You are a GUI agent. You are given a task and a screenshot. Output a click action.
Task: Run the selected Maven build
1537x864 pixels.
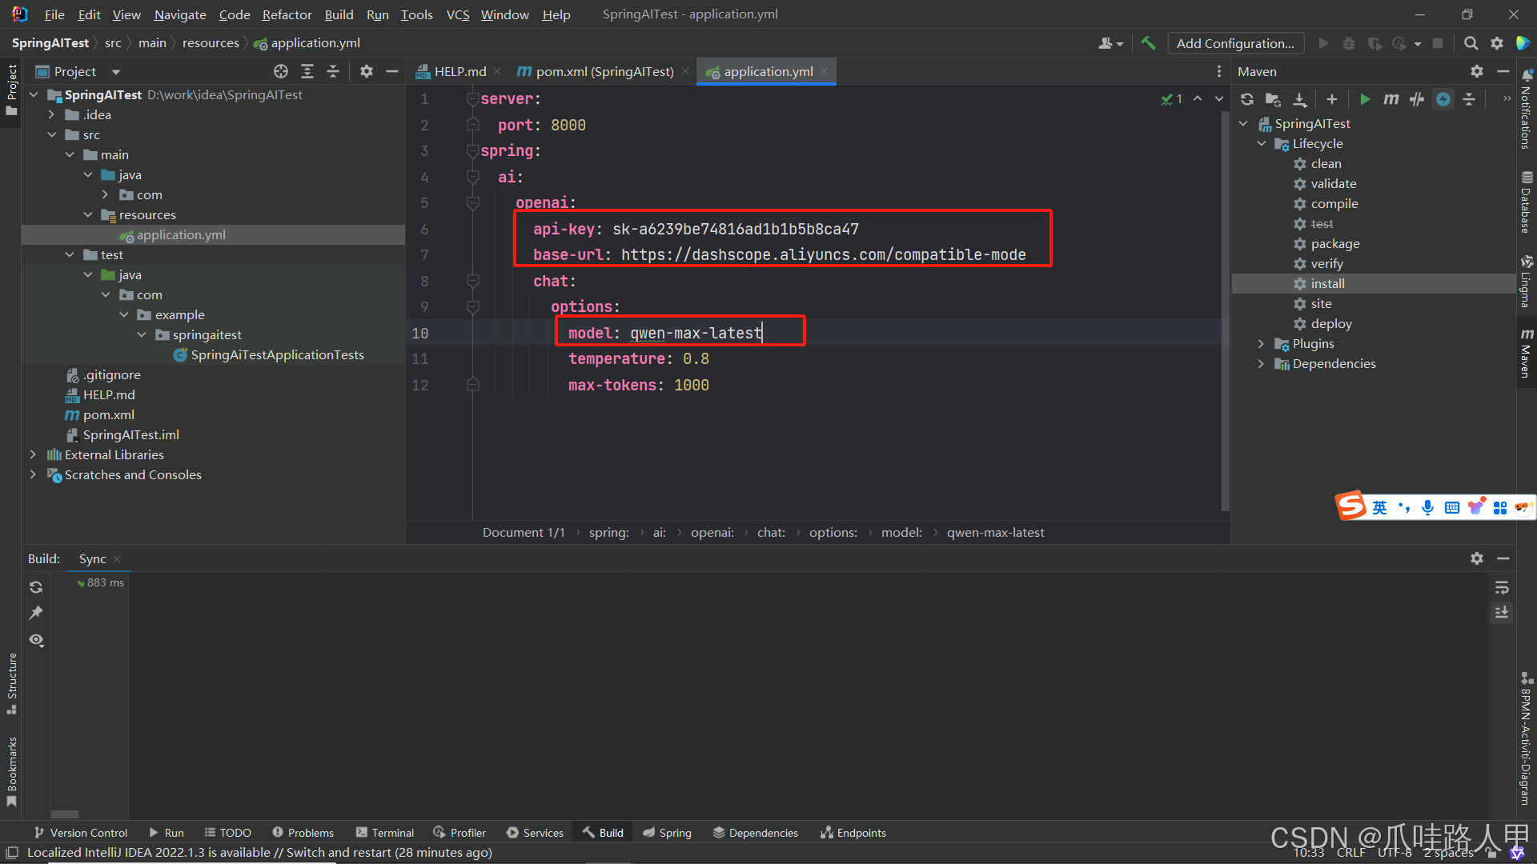(x=1365, y=99)
